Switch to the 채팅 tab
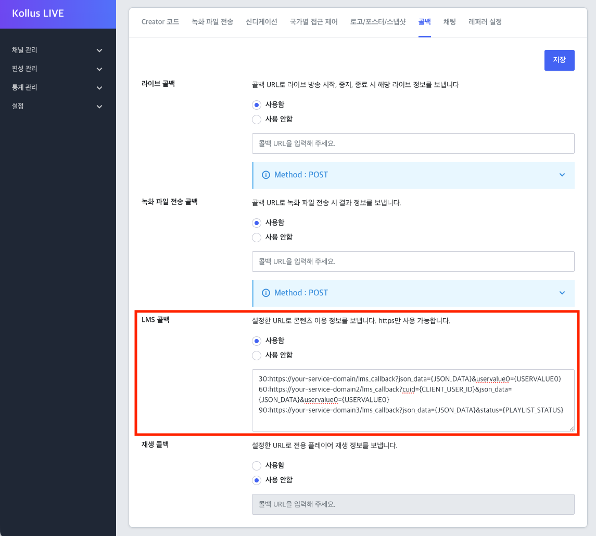 pos(449,22)
